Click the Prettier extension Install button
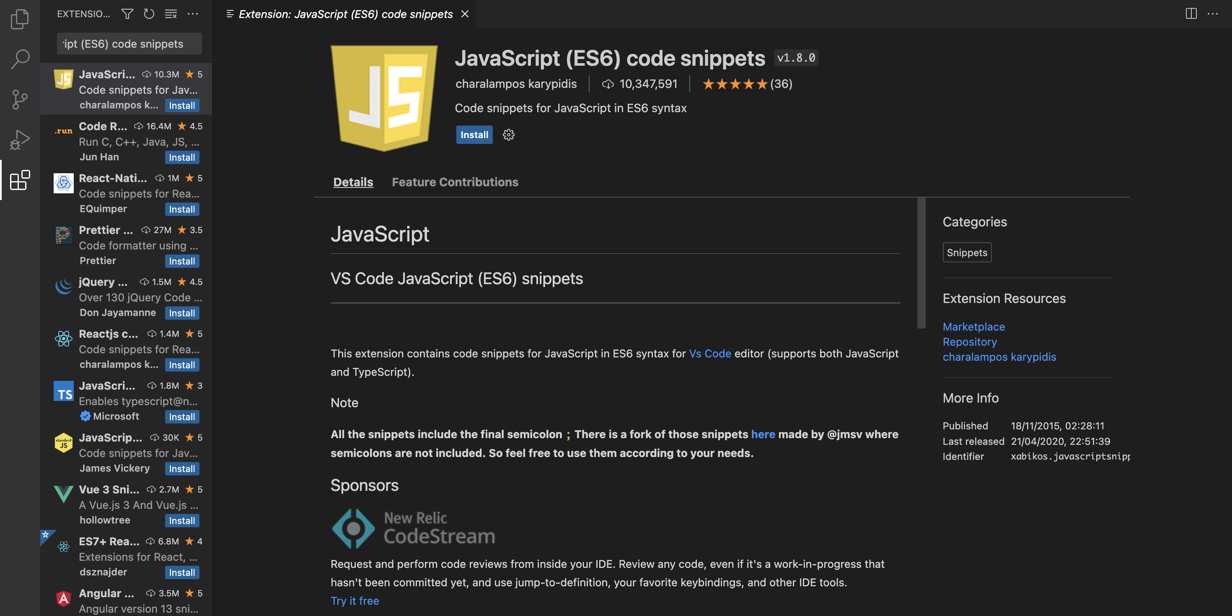 182,260
